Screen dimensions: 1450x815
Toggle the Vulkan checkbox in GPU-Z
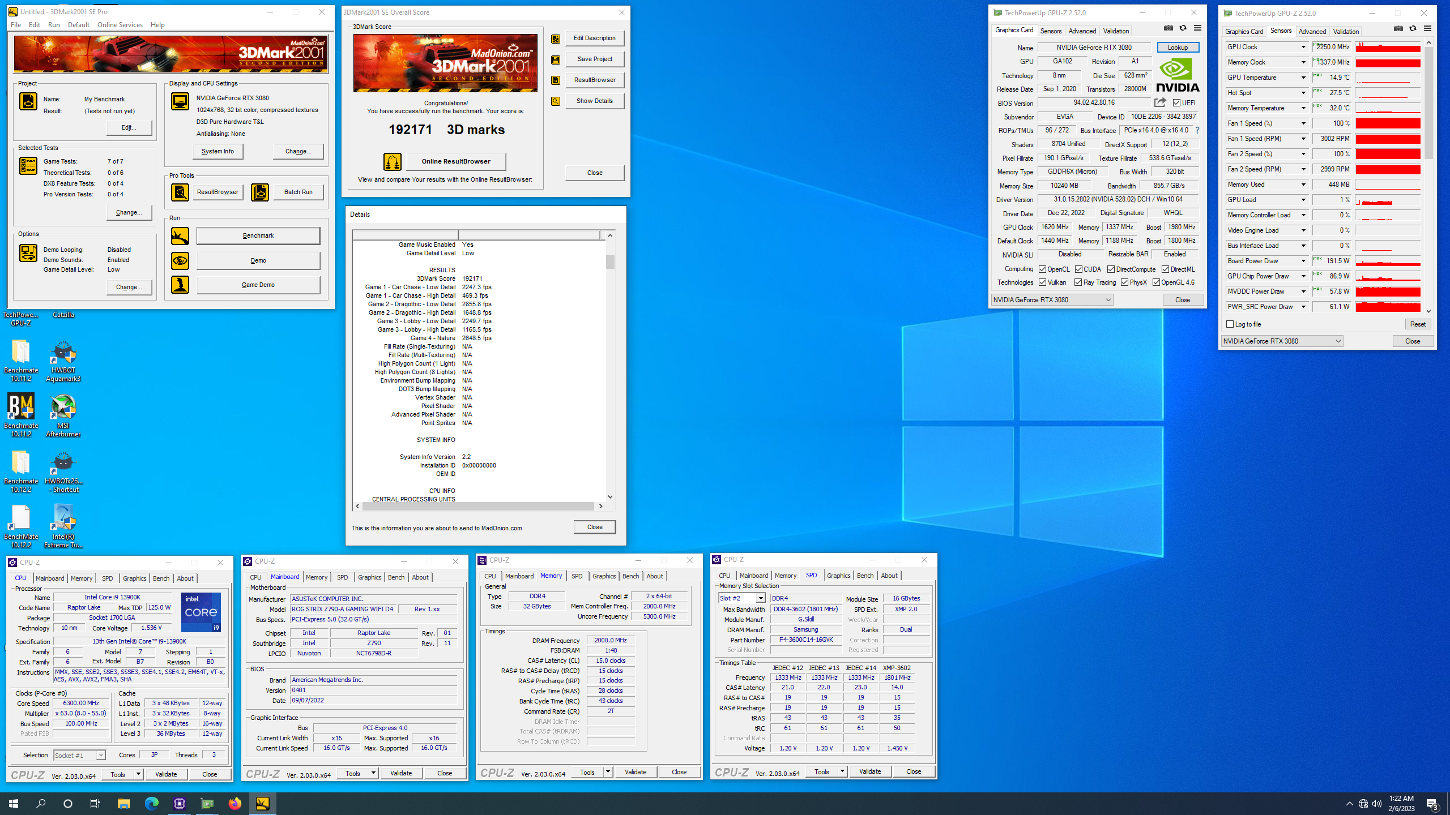(x=1042, y=282)
